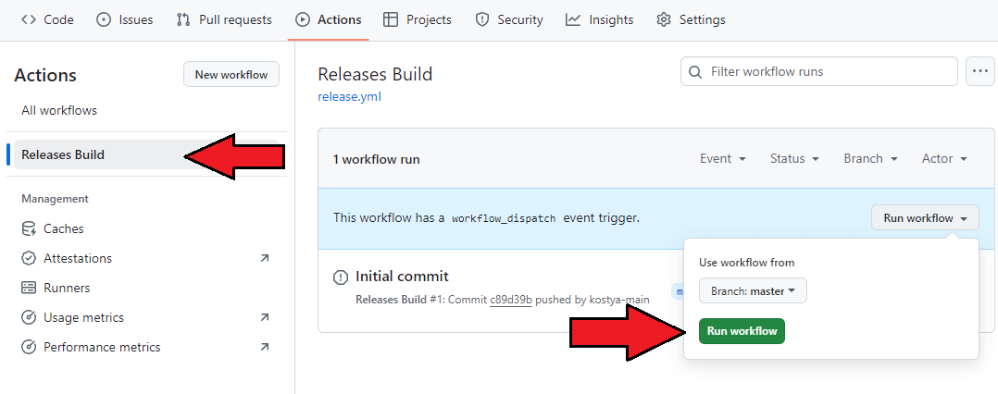The height and width of the screenshot is (394, 998).
Task: Open the three-dot workflow options menu
Action: tap(979, 71)
